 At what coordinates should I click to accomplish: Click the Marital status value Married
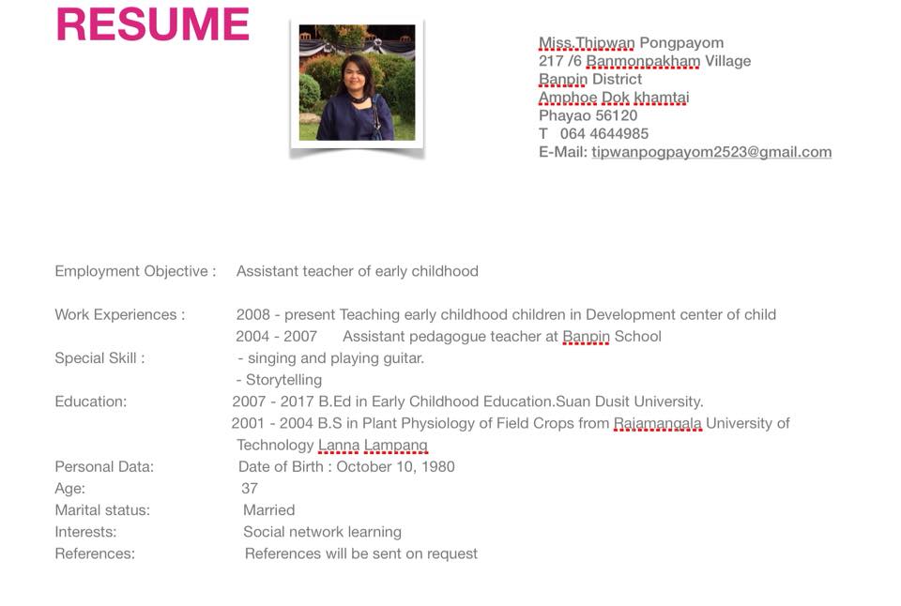[268, 509]
